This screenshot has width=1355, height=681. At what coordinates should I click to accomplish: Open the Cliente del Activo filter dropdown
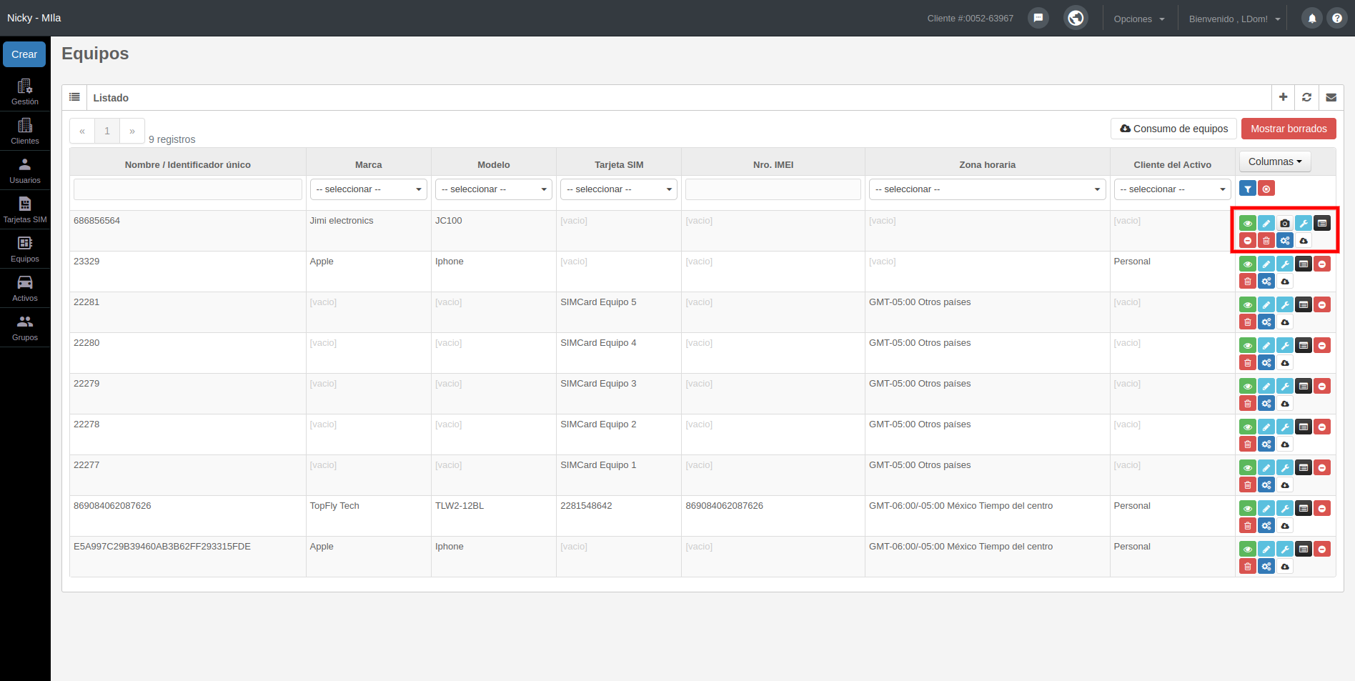[x=1173, y=189]
